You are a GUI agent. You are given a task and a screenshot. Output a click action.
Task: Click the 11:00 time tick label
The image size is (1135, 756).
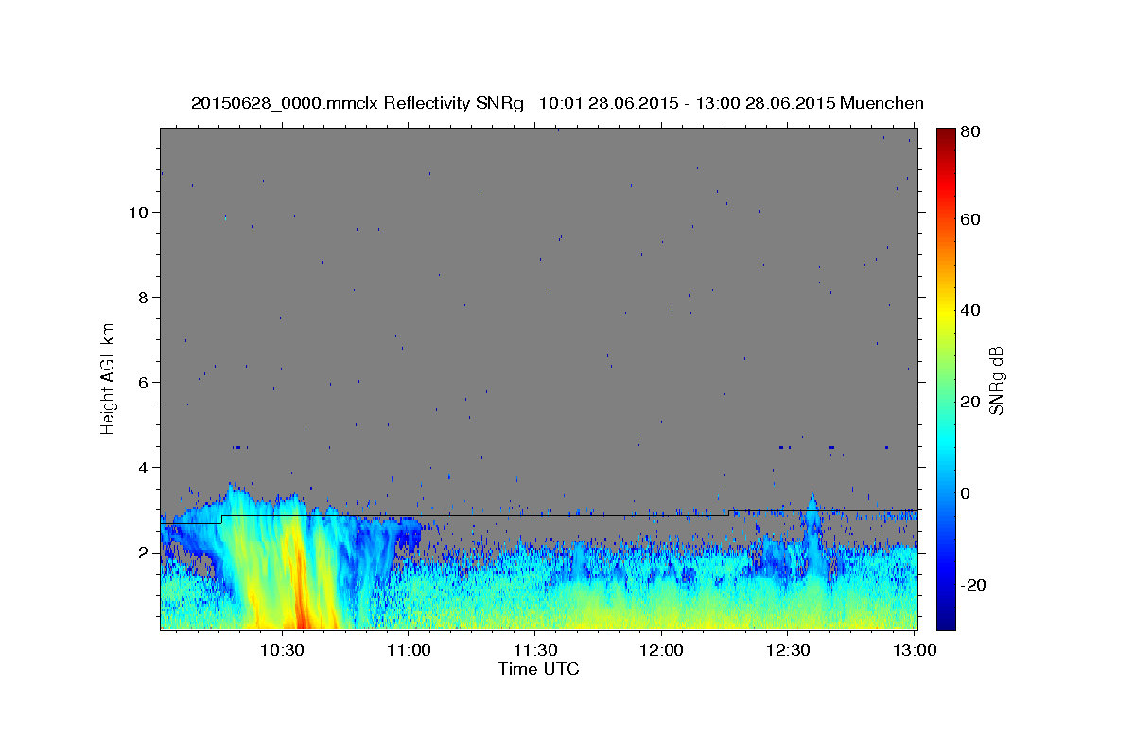tap(409, 650)
